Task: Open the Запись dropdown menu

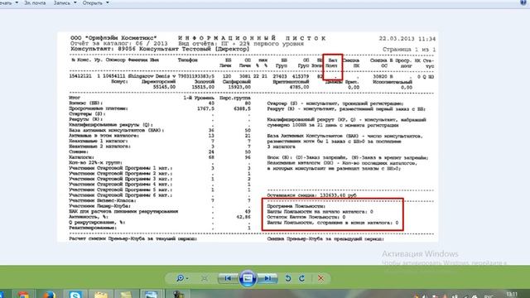Action: [x=65, y=2]
